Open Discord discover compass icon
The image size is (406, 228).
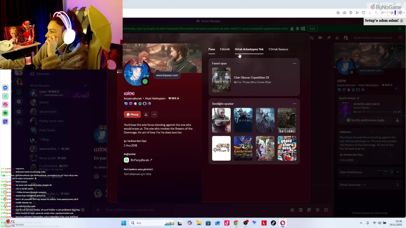click(19, 111)
